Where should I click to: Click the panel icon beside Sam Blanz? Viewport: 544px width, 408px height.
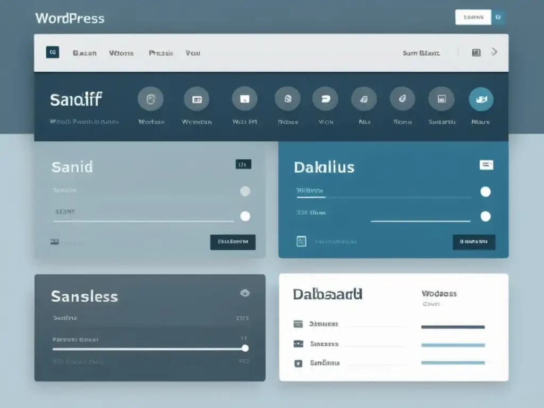pos(477,53)
